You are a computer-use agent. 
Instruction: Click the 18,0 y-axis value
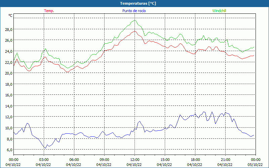9,84
